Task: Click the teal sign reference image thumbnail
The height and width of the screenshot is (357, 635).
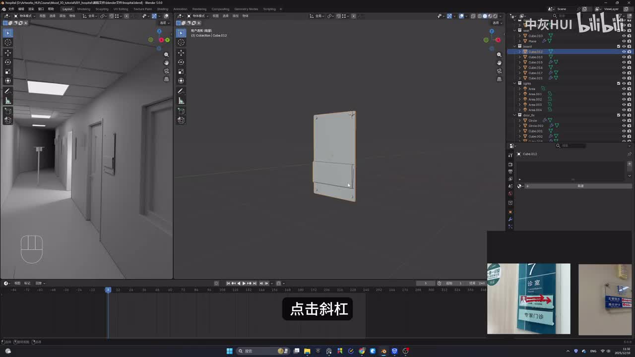Action: (x=529, y=299)
